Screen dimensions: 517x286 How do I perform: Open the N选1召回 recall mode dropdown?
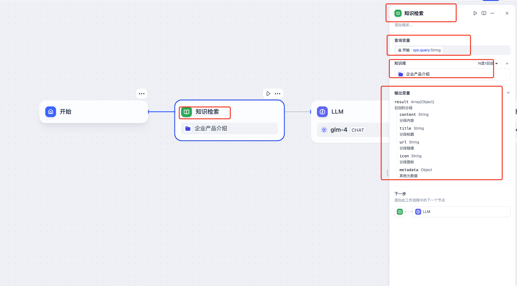click(488, 63)
